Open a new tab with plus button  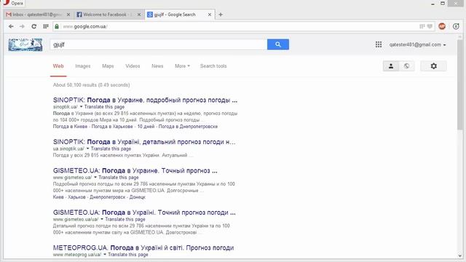click(221, 15)
